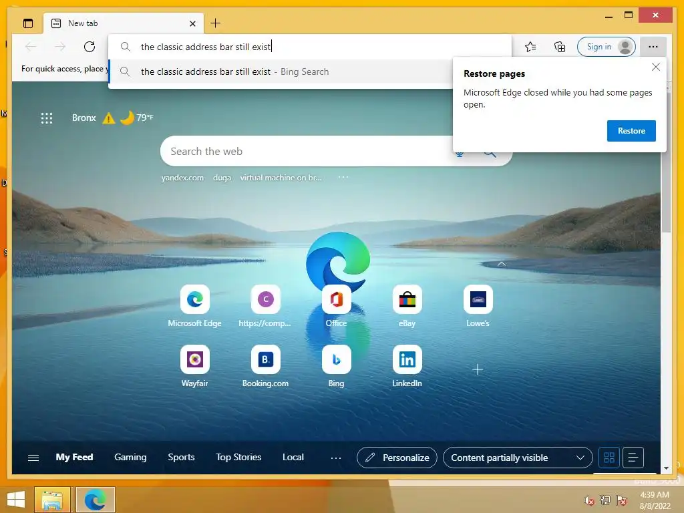684x513 pixels.
Task: Open the Bing quick link tile
Action: click(337, 366)
